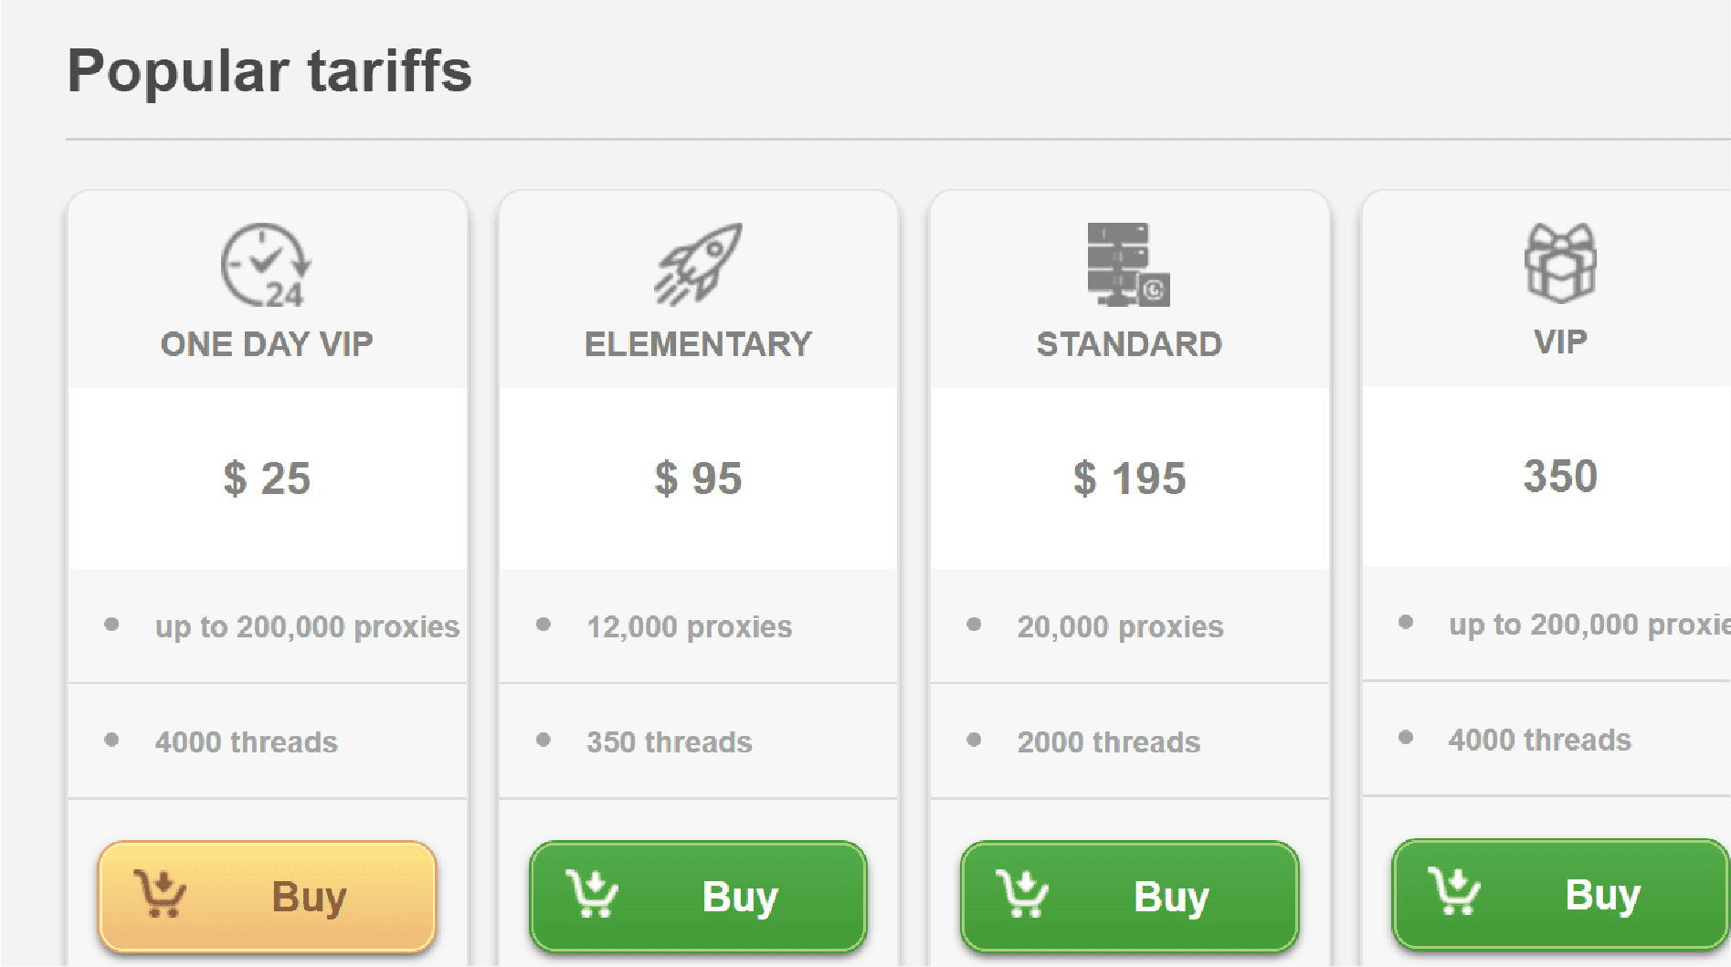Buy the One Day VIP tariff

pos(267,896)
